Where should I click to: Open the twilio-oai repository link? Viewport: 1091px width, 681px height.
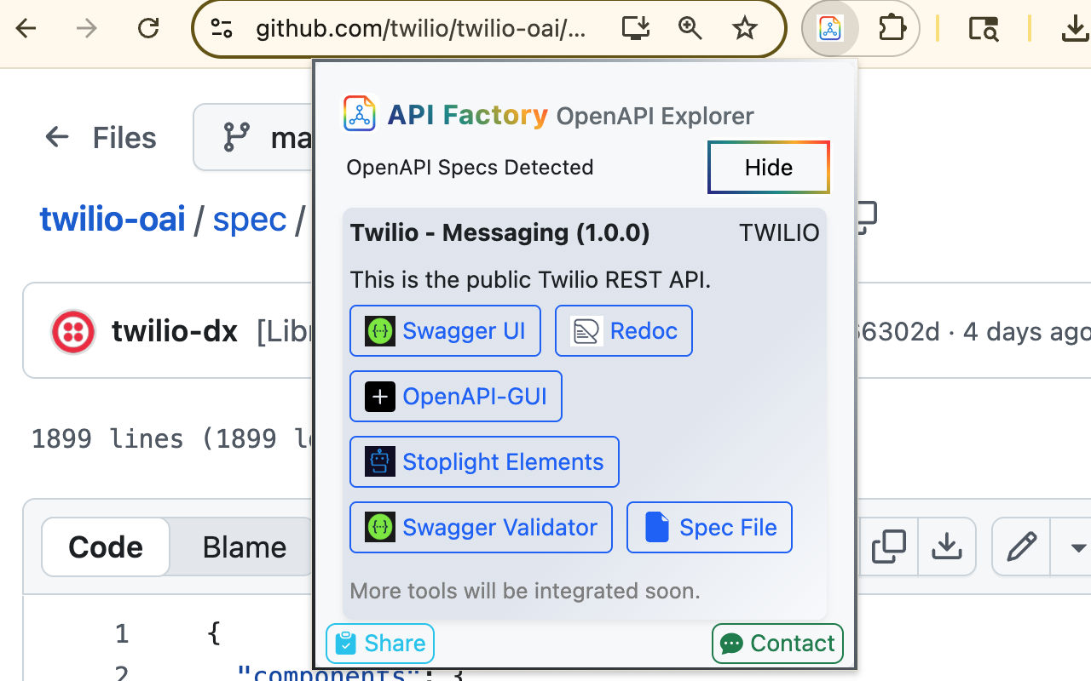pos(113,220)
